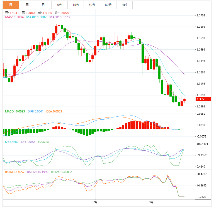Click the 2月 date axis marker
Screen dimensions: 214x209
click(x=95, y=202)
